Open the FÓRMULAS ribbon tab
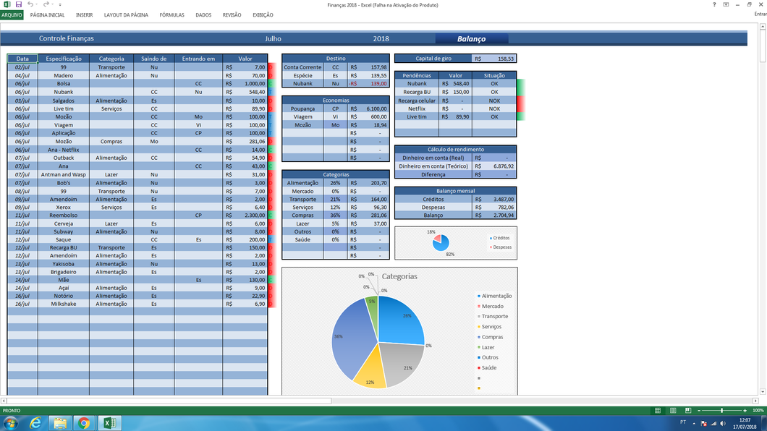Screen dimensions: 767x431 tap(171, 14)
